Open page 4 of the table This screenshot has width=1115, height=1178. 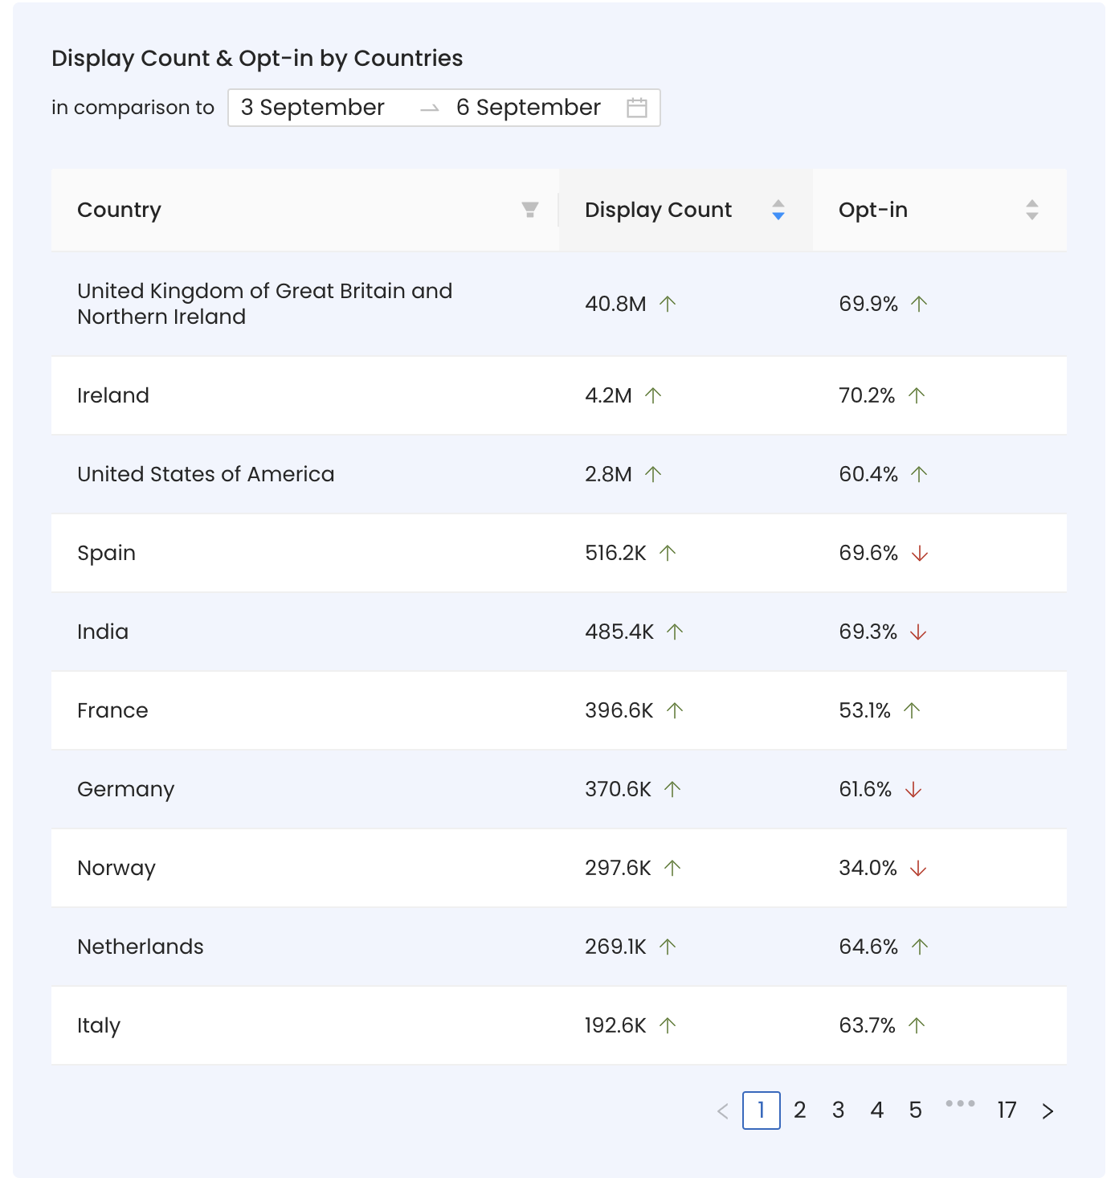point(876,1111)
